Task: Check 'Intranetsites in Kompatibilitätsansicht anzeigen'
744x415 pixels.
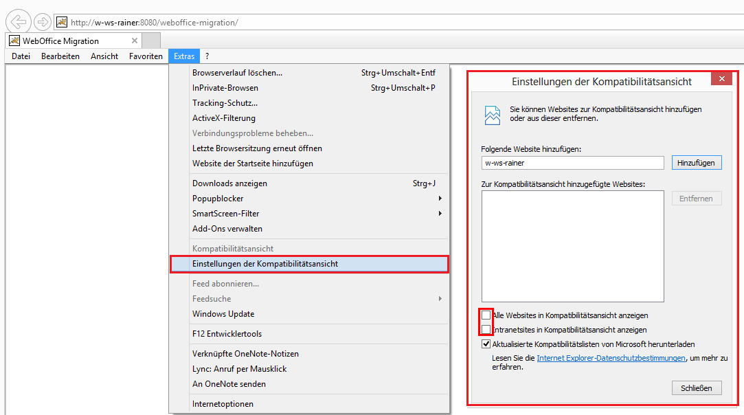Action: (x=486, y=328)
